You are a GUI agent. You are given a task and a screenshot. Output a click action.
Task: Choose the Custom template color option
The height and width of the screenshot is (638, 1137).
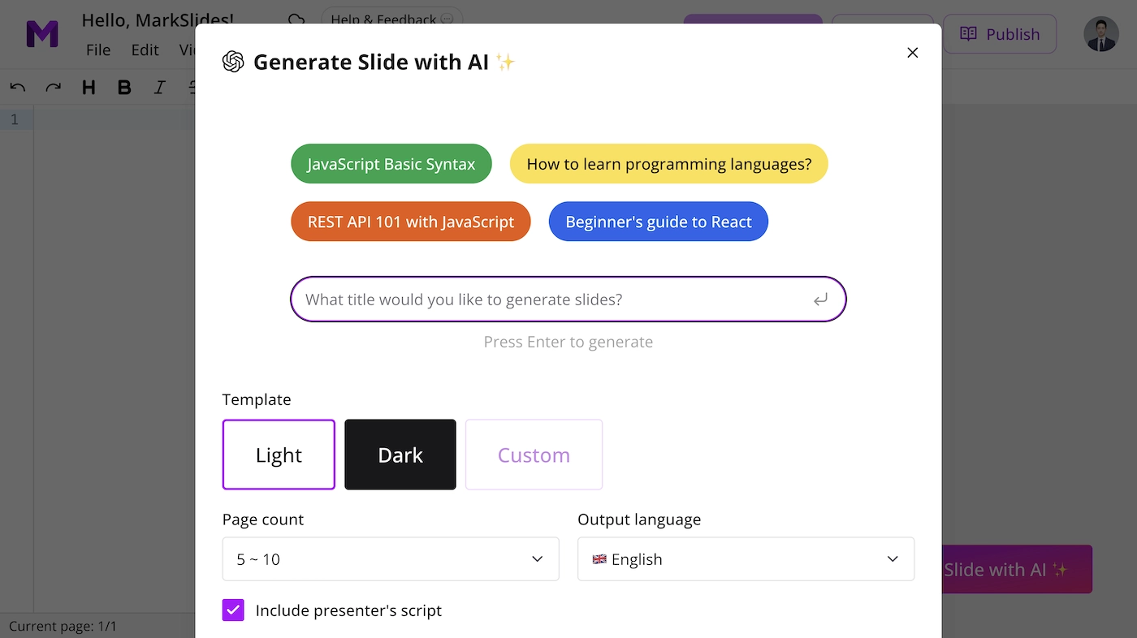[534, 455]
